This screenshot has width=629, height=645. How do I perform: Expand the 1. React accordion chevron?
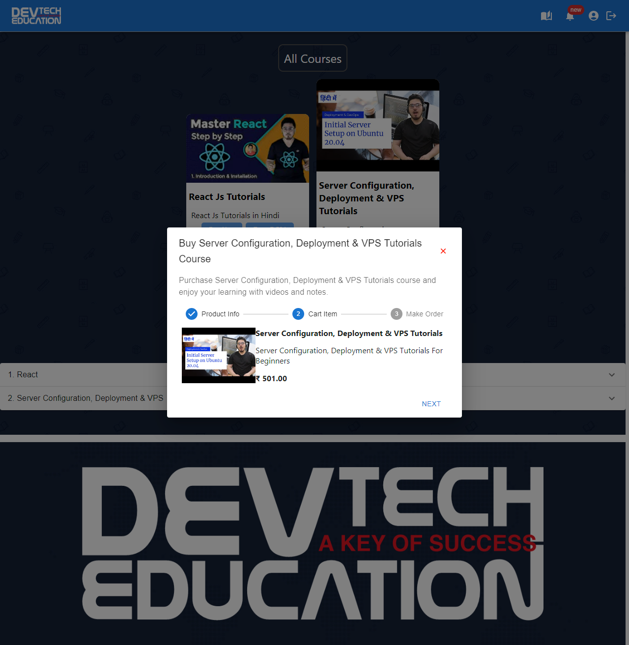pos(612,375)
